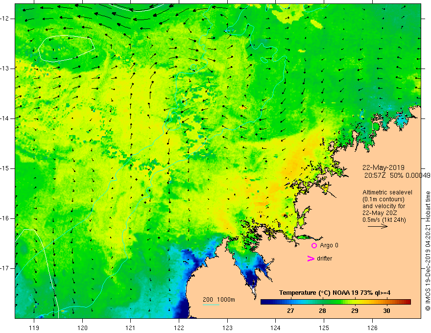Click the magenta drifter arrowhead symbol

311,259
